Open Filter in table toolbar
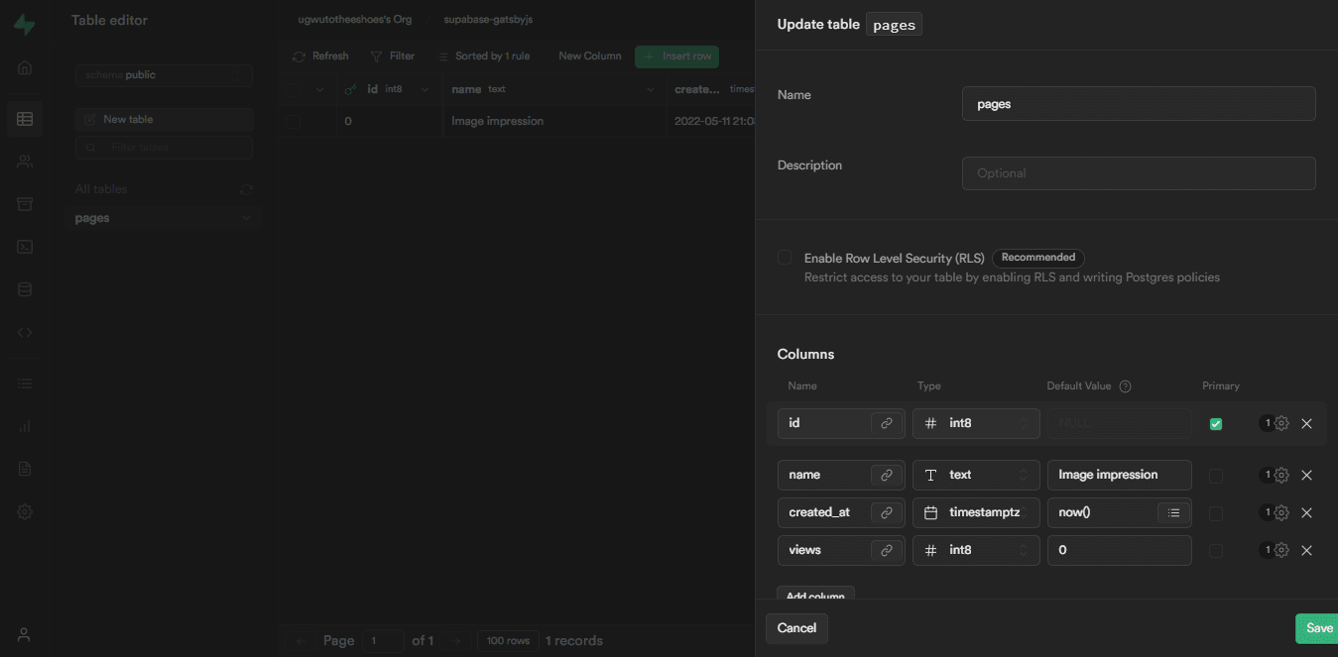This screenshot has width=1338, height=657. point(393,56)
